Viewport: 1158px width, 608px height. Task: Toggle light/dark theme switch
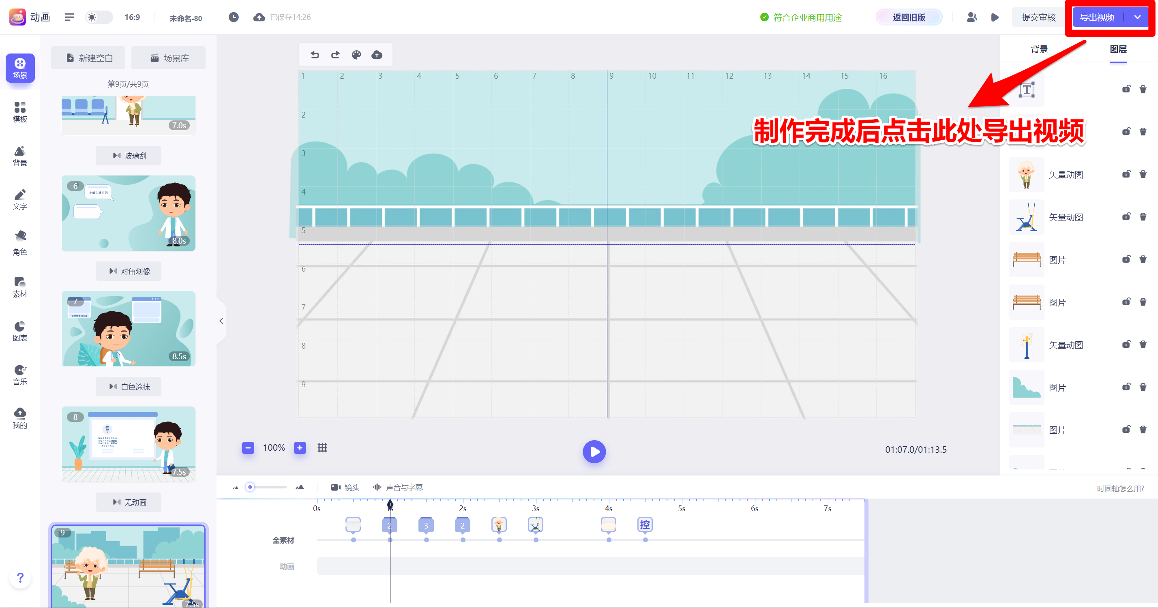pyautogui.click(x=99, y=17)
